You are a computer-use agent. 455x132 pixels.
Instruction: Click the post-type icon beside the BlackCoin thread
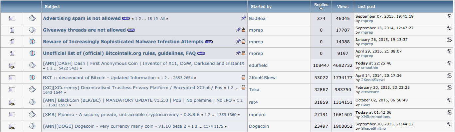click(32, 102)
